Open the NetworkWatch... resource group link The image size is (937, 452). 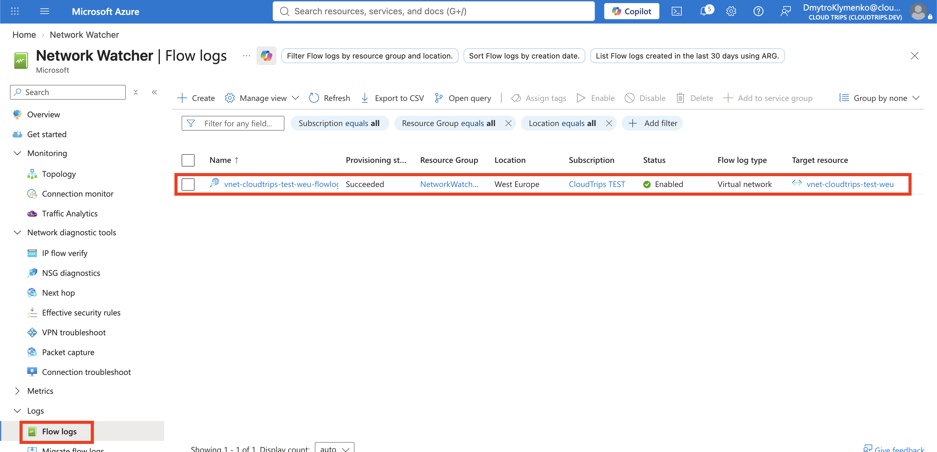(x=449, y=184)
